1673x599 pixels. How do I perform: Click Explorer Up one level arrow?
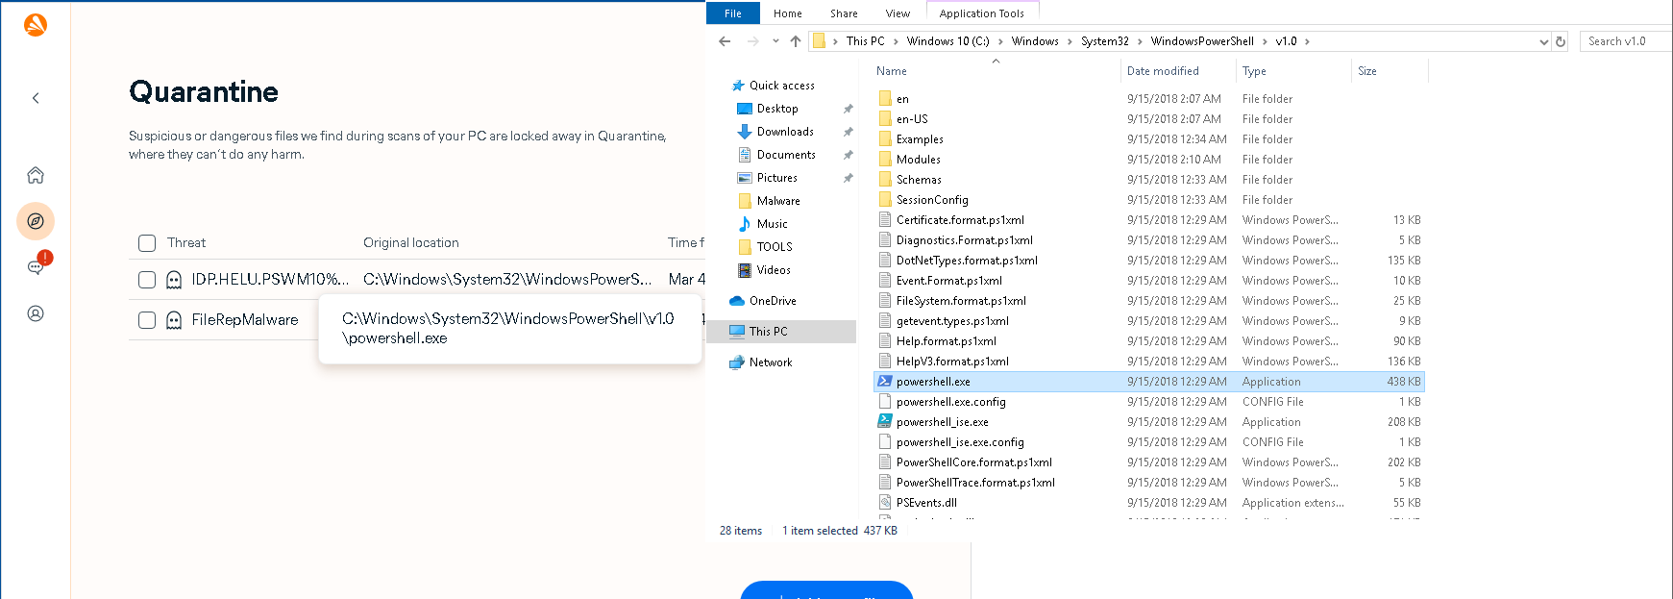[796, 41]
